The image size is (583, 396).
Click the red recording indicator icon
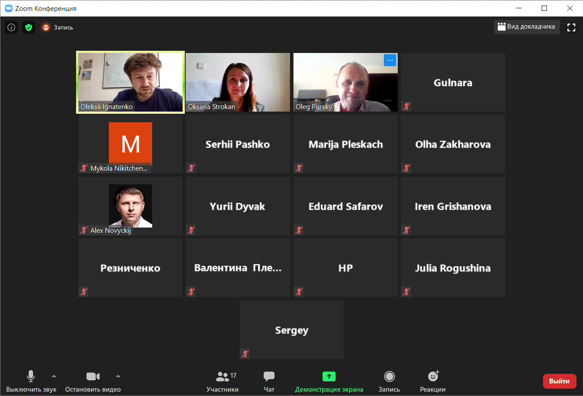coord(46,27)
